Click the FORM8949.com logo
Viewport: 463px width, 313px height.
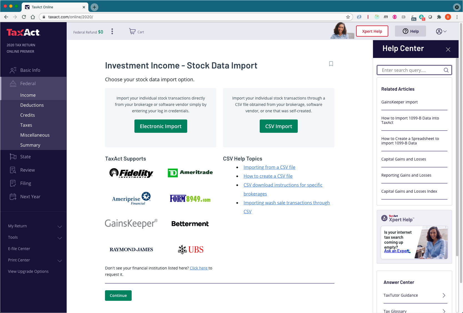pos(190,199)
